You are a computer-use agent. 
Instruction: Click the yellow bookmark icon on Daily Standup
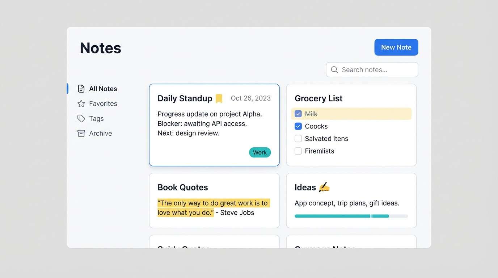pos(219,98)
